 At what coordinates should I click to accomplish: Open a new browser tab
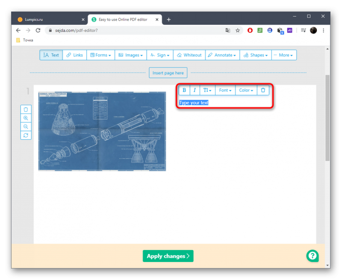click(168, 20)
